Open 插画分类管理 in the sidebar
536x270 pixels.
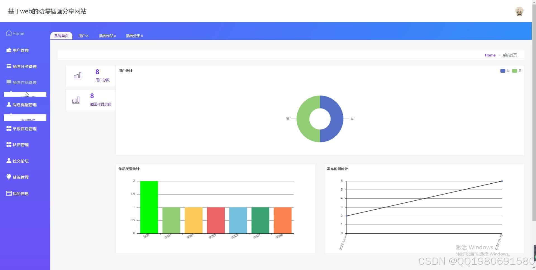click(25, 67)
